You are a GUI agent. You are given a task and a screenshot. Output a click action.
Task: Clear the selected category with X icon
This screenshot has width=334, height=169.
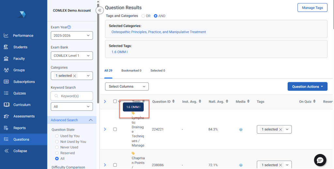(75, 76)
